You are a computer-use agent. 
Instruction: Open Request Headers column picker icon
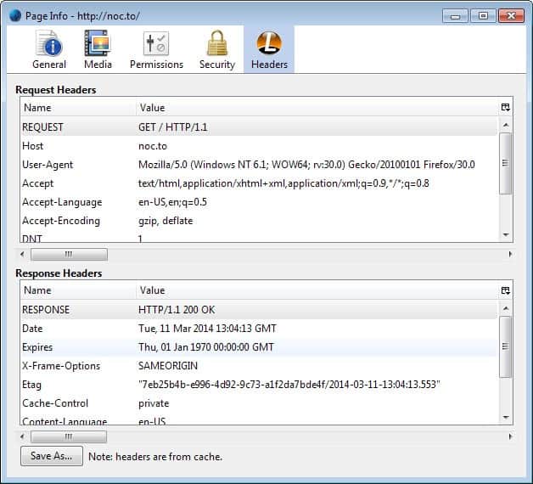coord(506,108)
